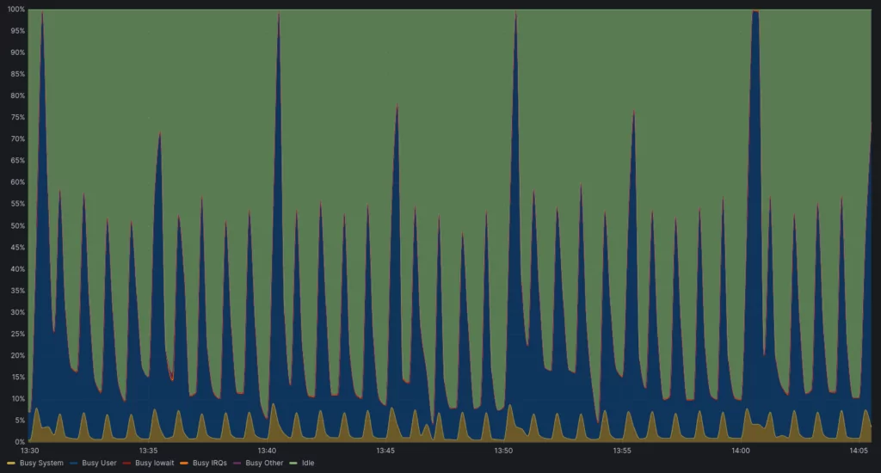Click the 13:40 time axis label
Image resolution: width=881 pixels, height=473 pixels.
267,450
